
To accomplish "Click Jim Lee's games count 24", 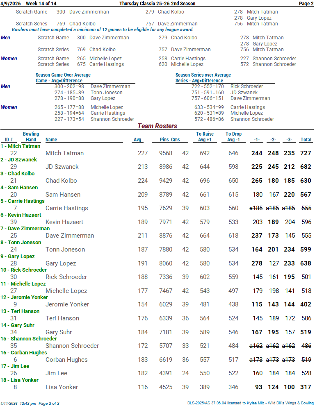I will point(185,373).
